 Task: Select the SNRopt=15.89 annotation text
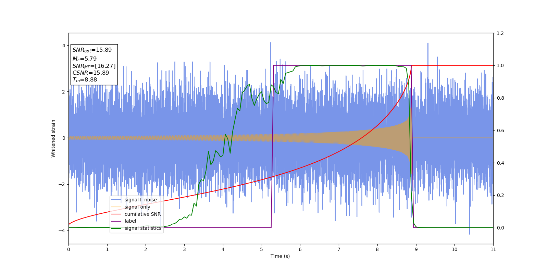(x=92, y=50)
